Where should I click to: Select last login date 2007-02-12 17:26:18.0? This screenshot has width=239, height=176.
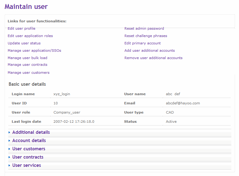click(74, 122)
